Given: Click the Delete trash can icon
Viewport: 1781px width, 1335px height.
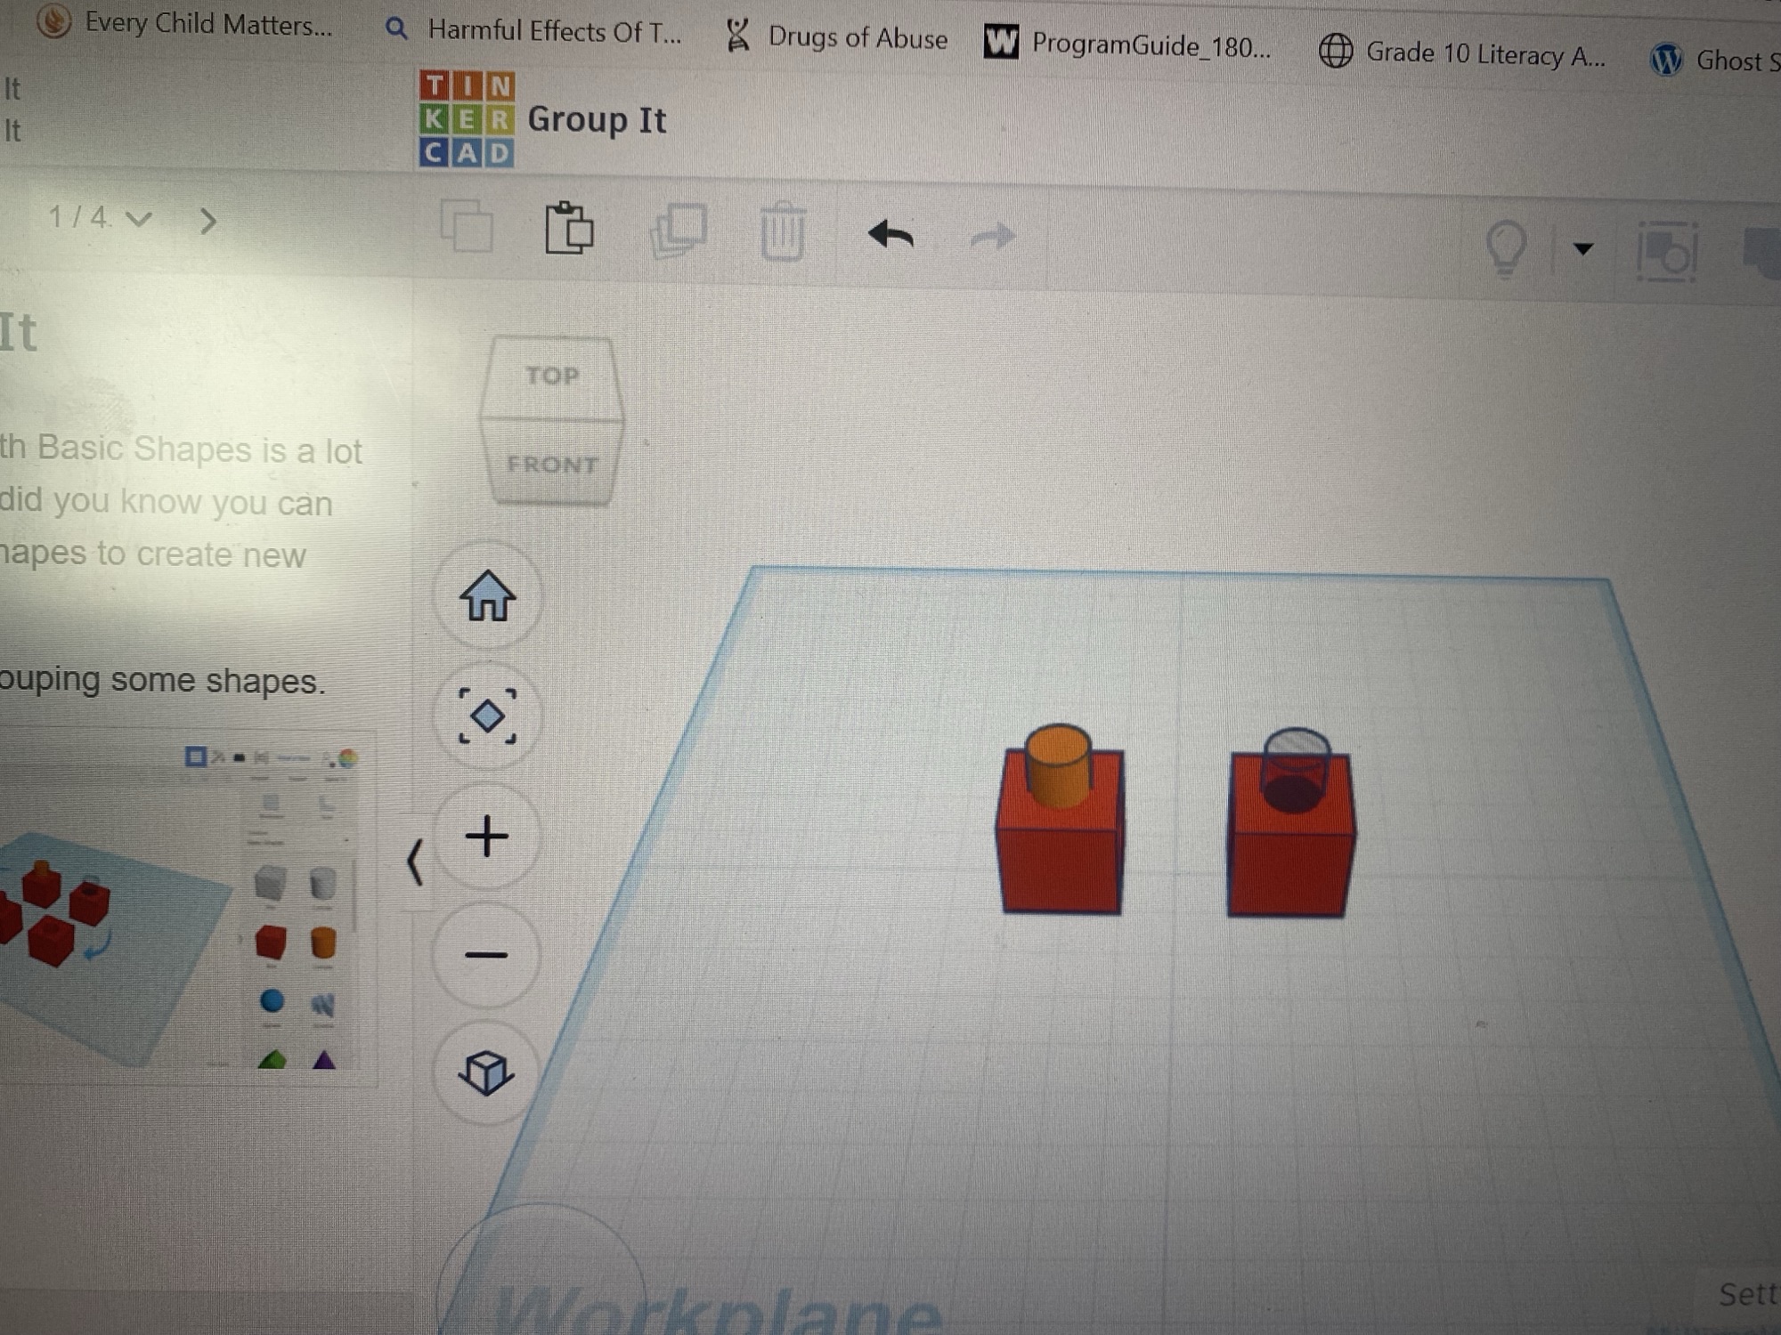Looking at the screenshot, I should pos(783,232).
